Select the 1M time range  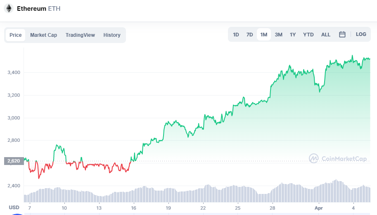[x=264, y=35]
